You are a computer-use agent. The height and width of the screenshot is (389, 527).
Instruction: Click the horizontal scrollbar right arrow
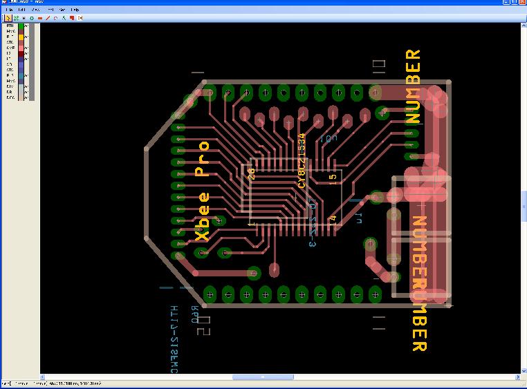click(x=518, y=377)
